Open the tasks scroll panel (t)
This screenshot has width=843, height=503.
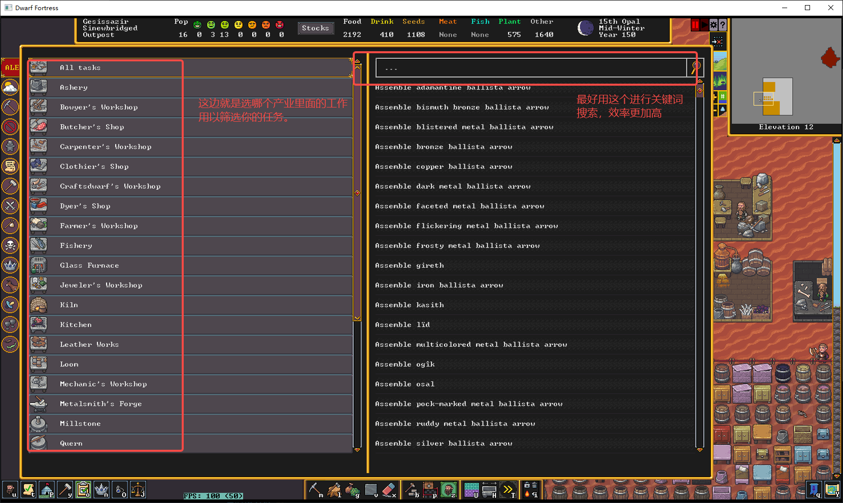pyautogui.click(x=28, y=490)
